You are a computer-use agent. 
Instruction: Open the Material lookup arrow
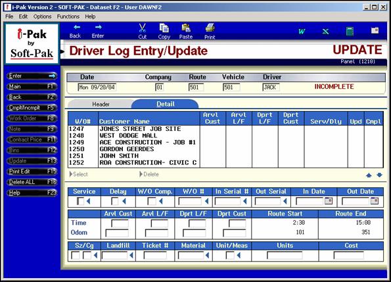(x=207, y=255)
